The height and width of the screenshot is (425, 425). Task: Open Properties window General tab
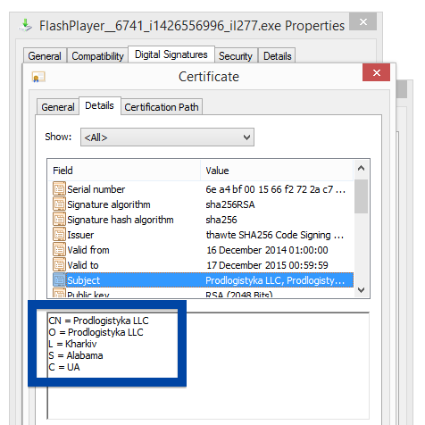tap(45, 55)
